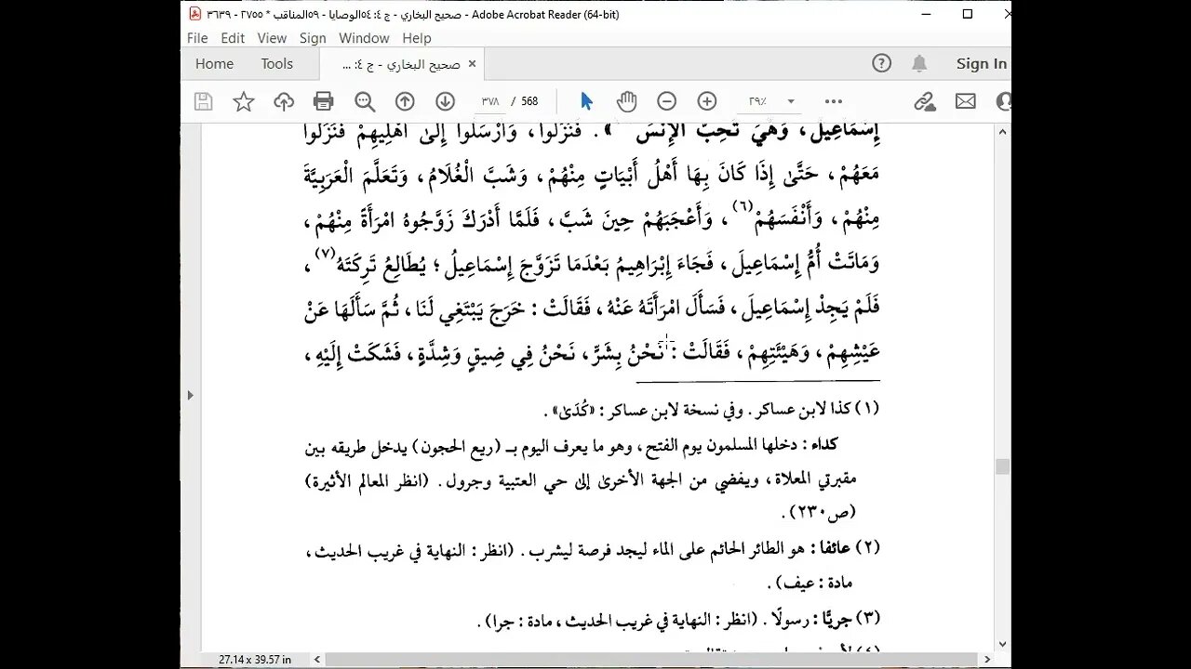
Task: Share a link to this file
Action: click(925, 101)
